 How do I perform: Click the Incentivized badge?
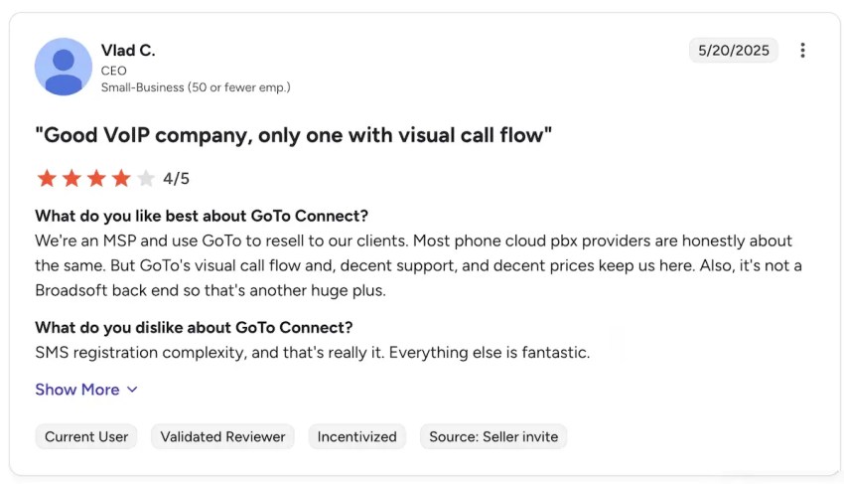(356, 436)
